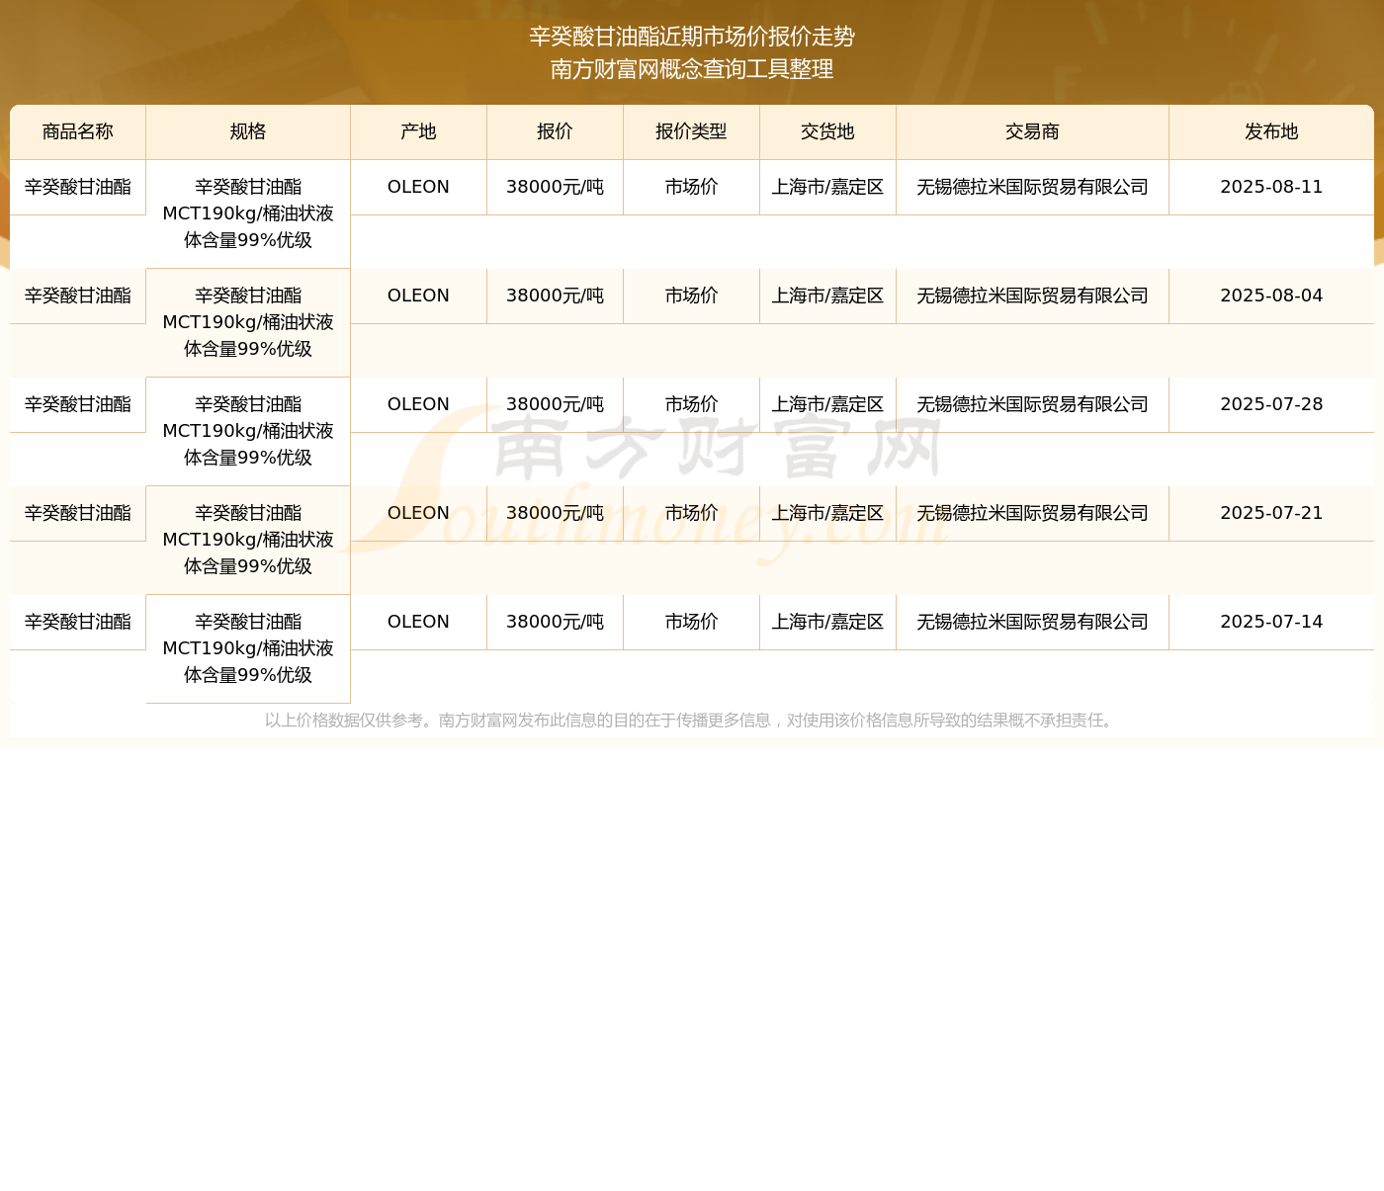Pick OLEON in the 2025-07-21 row

[x=419, y=513]
